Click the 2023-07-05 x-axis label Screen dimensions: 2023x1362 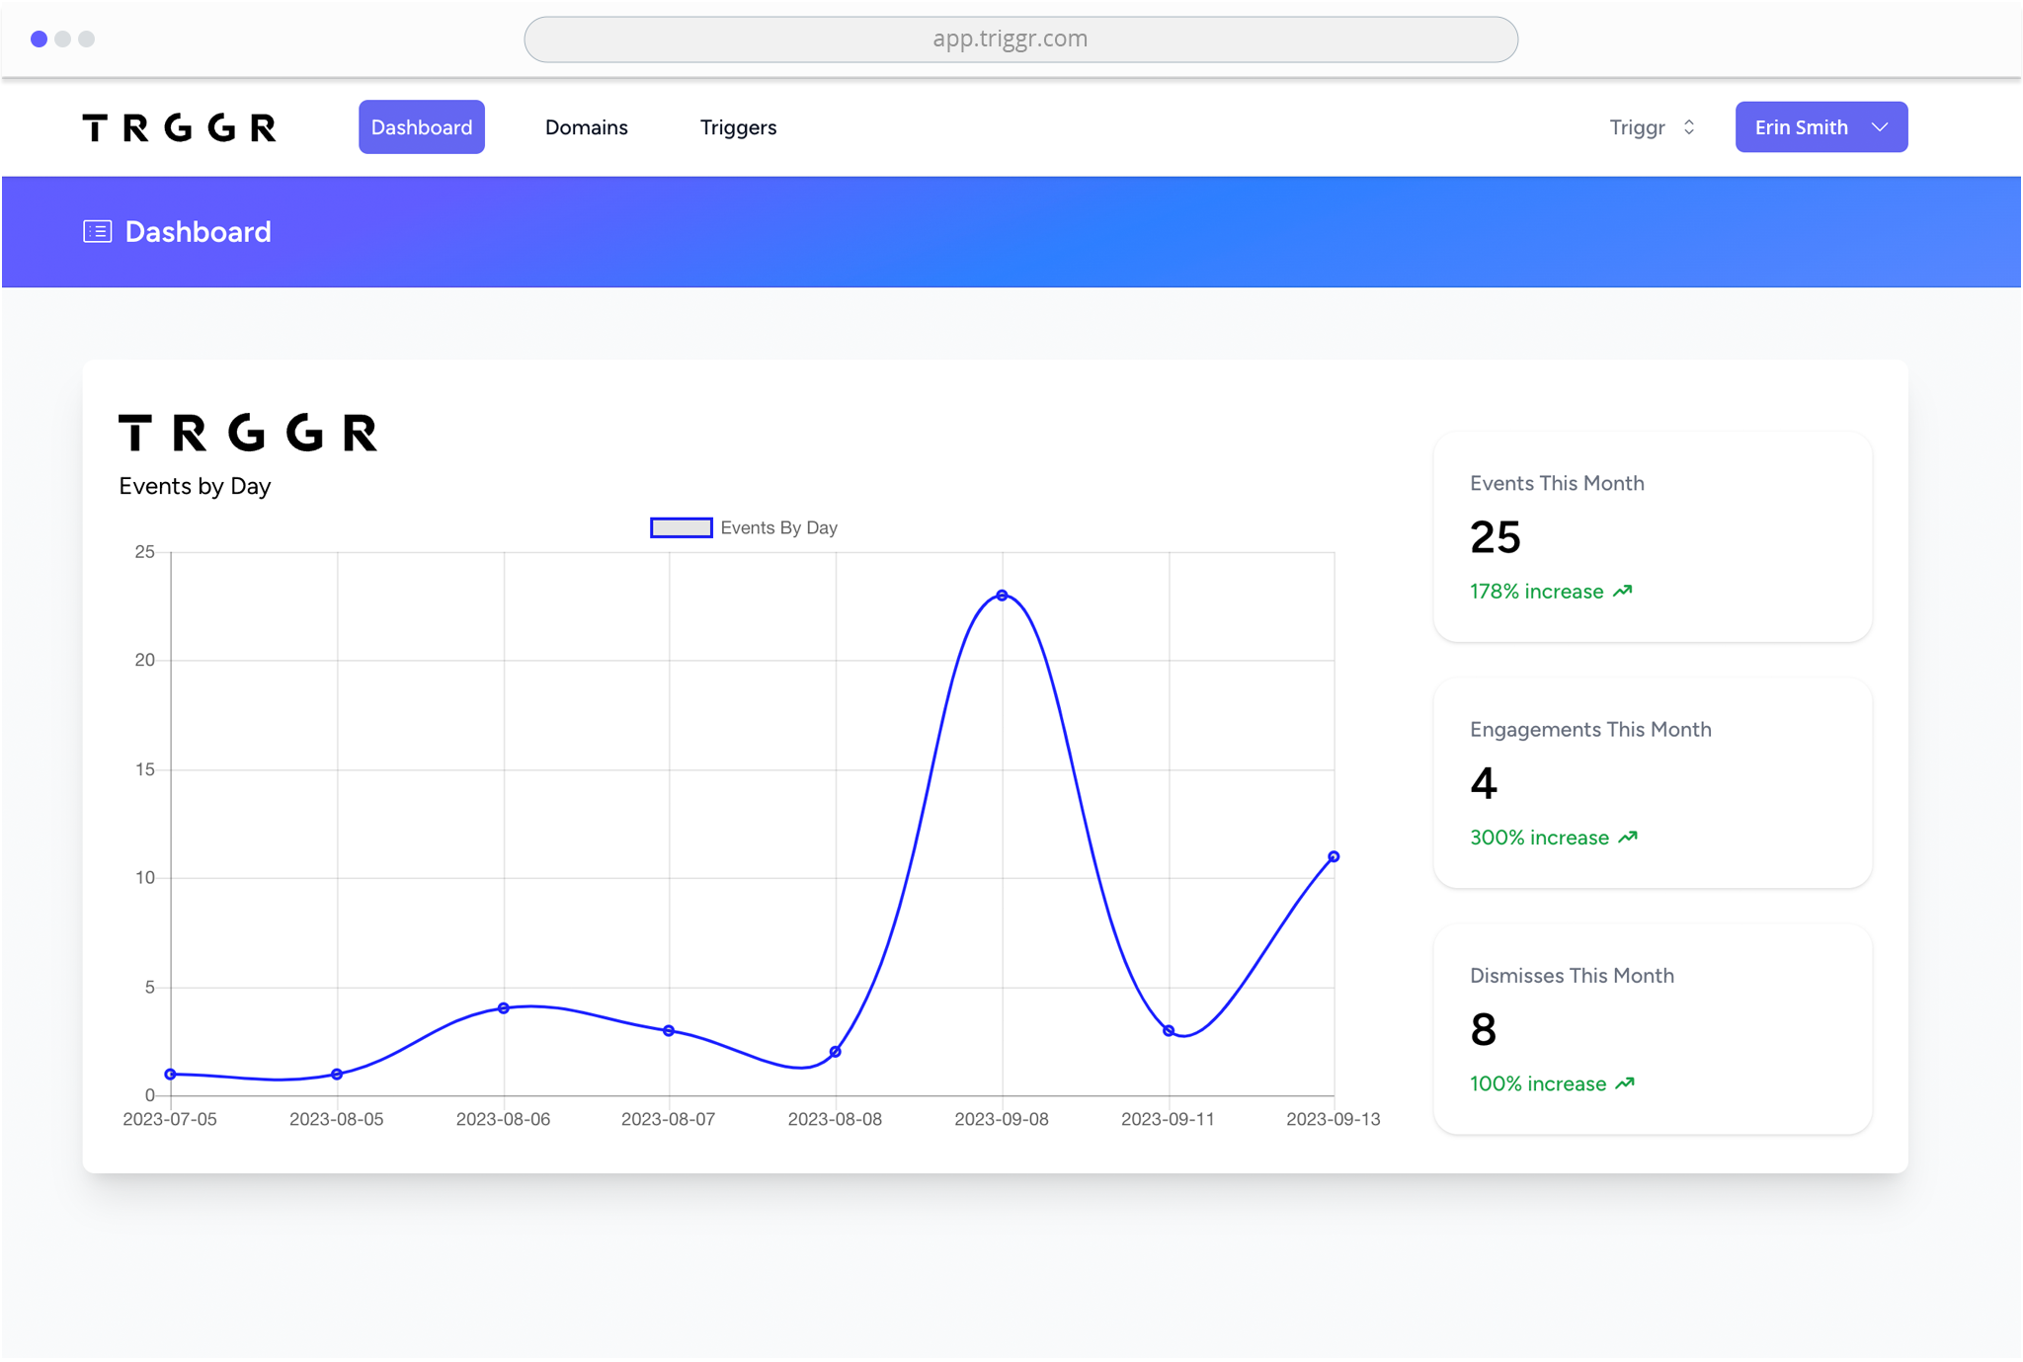[170, 1119]
